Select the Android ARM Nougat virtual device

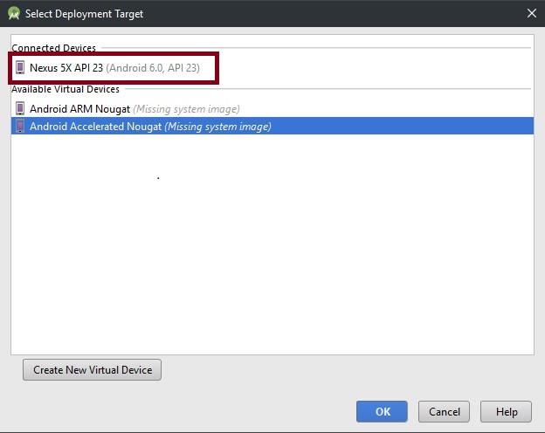pos(272,109)
